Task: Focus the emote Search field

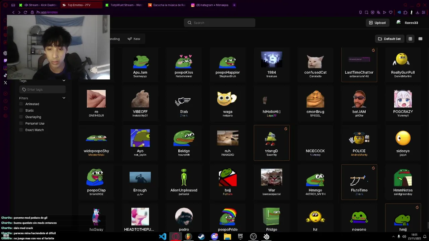Action: (x=220, y=23)
